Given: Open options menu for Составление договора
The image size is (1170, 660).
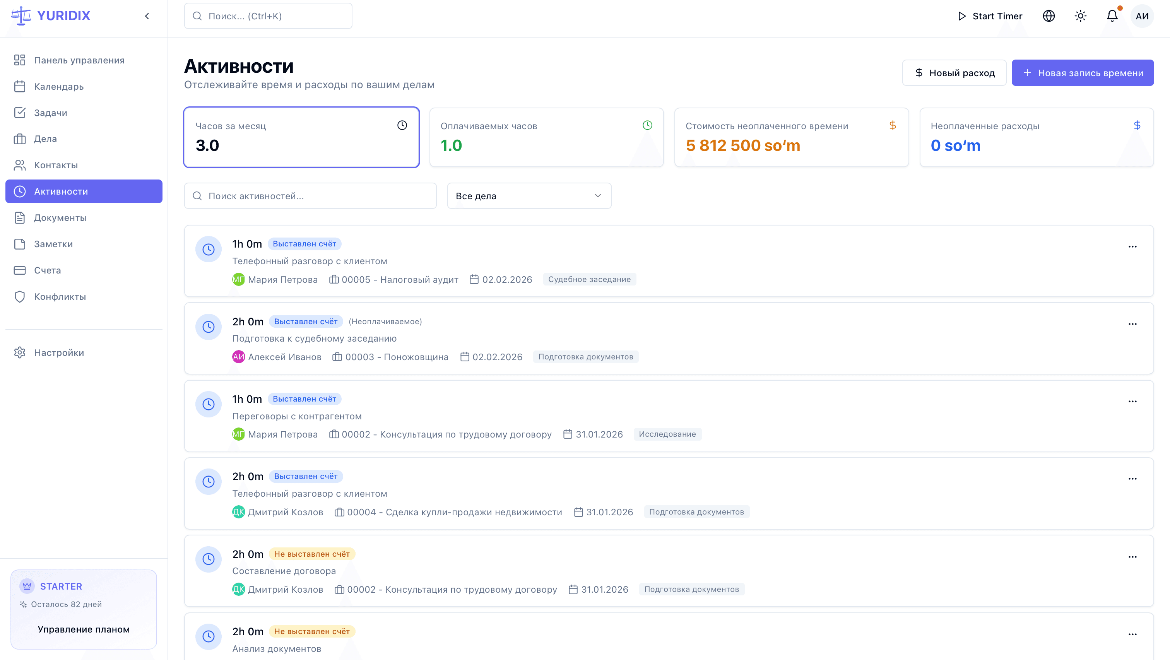Looking at the screenshot, I should pos(1133,557).
